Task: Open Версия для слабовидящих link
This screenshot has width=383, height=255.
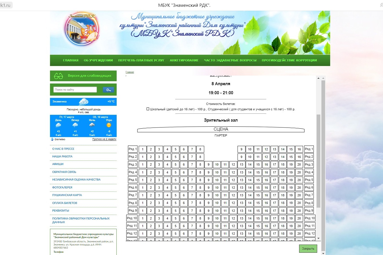Action: [x=90, y=76]
